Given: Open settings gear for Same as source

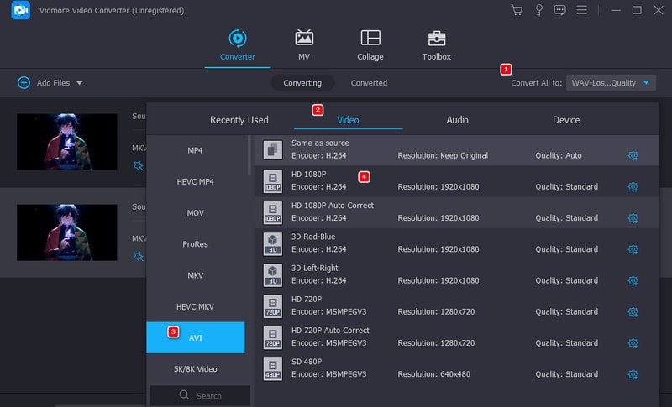Looking at the screenshot, I should (633, 156).
